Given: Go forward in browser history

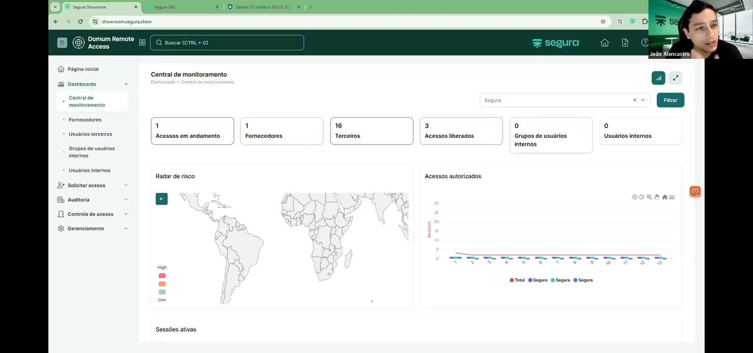Looking at the screenshot, I should coord(68,22).
